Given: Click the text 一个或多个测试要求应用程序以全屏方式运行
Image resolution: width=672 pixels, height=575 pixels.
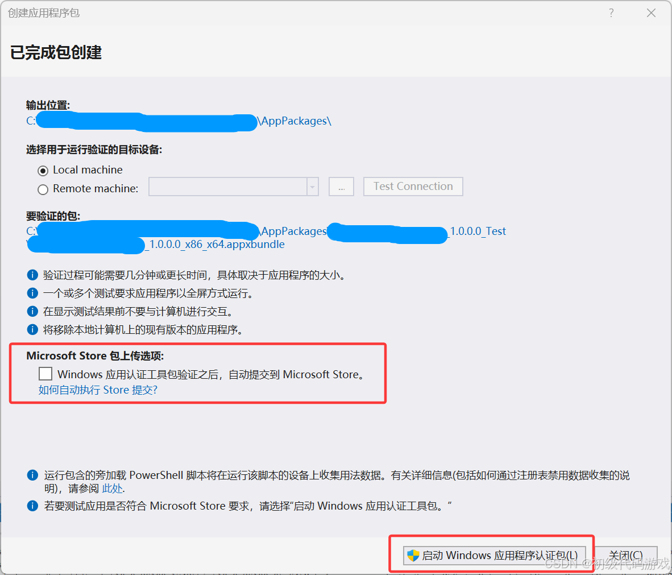Looking at the screenshot, I should tap(149, 293).
